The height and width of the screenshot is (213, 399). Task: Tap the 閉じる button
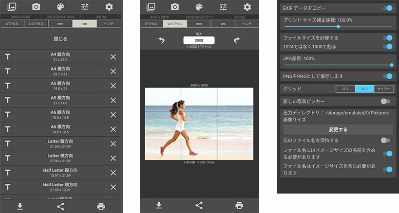pos(60,39)
